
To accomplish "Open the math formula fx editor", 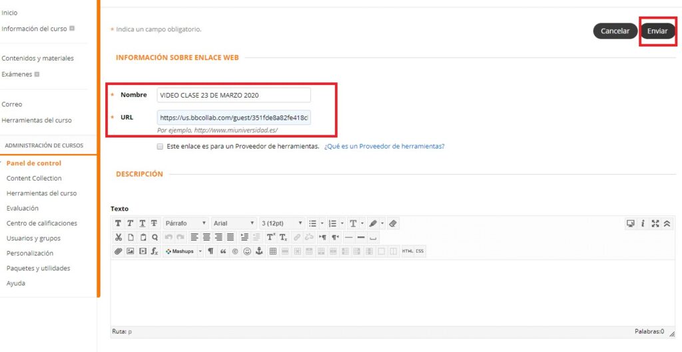I will tap(155, 252).
